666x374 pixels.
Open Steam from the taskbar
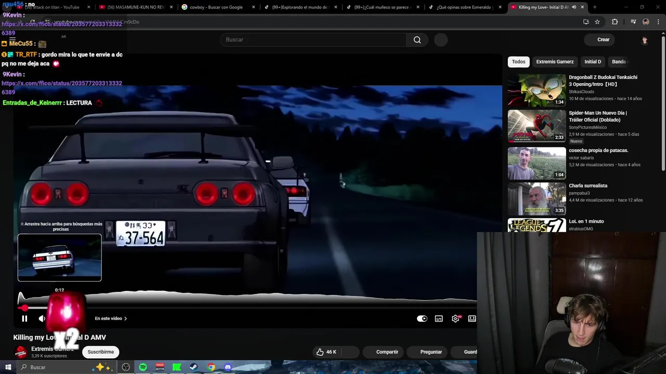click(194, 367)
